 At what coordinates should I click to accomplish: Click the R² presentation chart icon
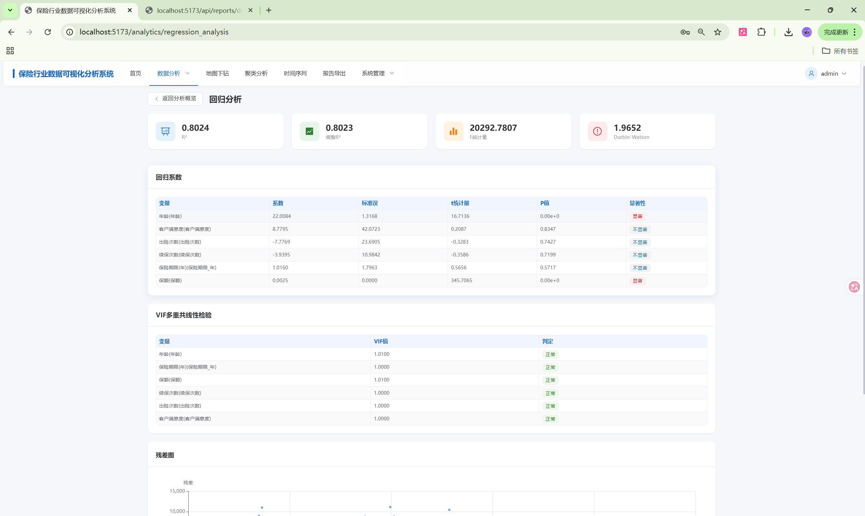(x=166, y=131)
